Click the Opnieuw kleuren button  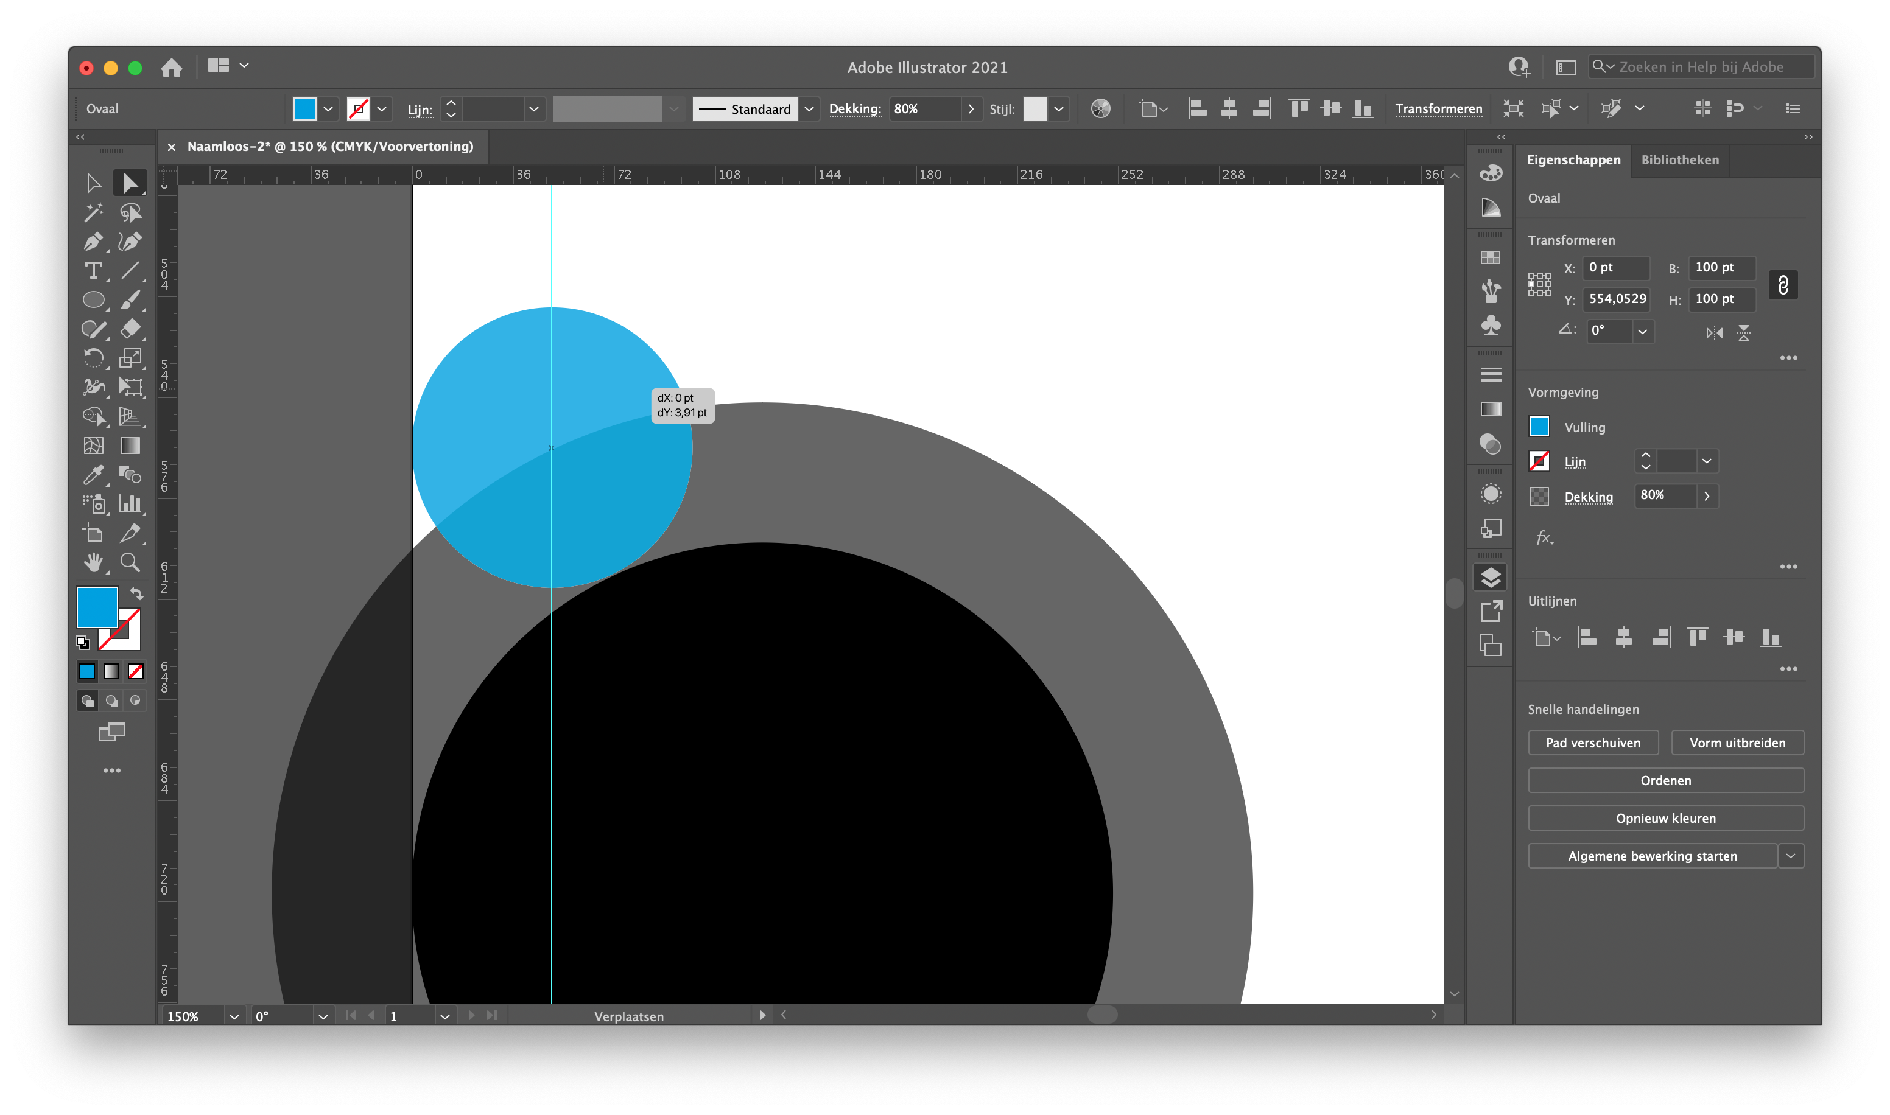click(x=1665, y=818)
